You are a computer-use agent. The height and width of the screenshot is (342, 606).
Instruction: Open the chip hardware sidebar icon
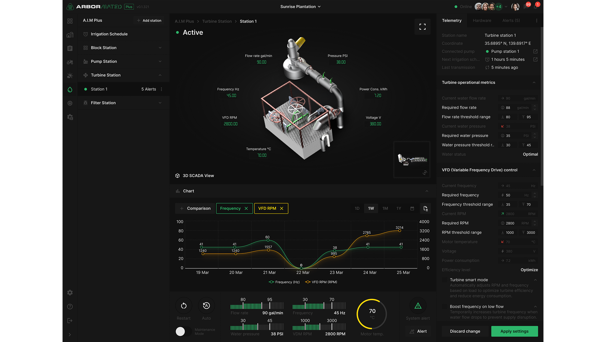pos(70,103)
